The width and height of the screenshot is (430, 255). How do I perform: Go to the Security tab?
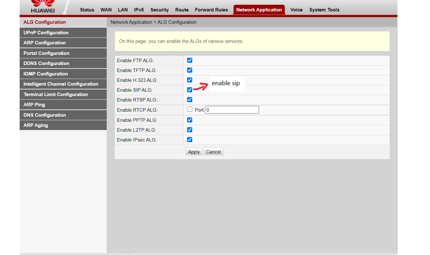pos(160,10)
